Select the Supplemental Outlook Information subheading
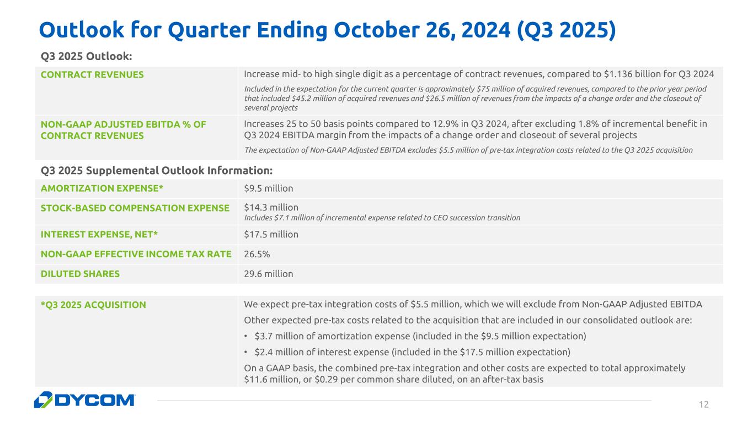The image size is (753, 422). (x=157, y=169)
